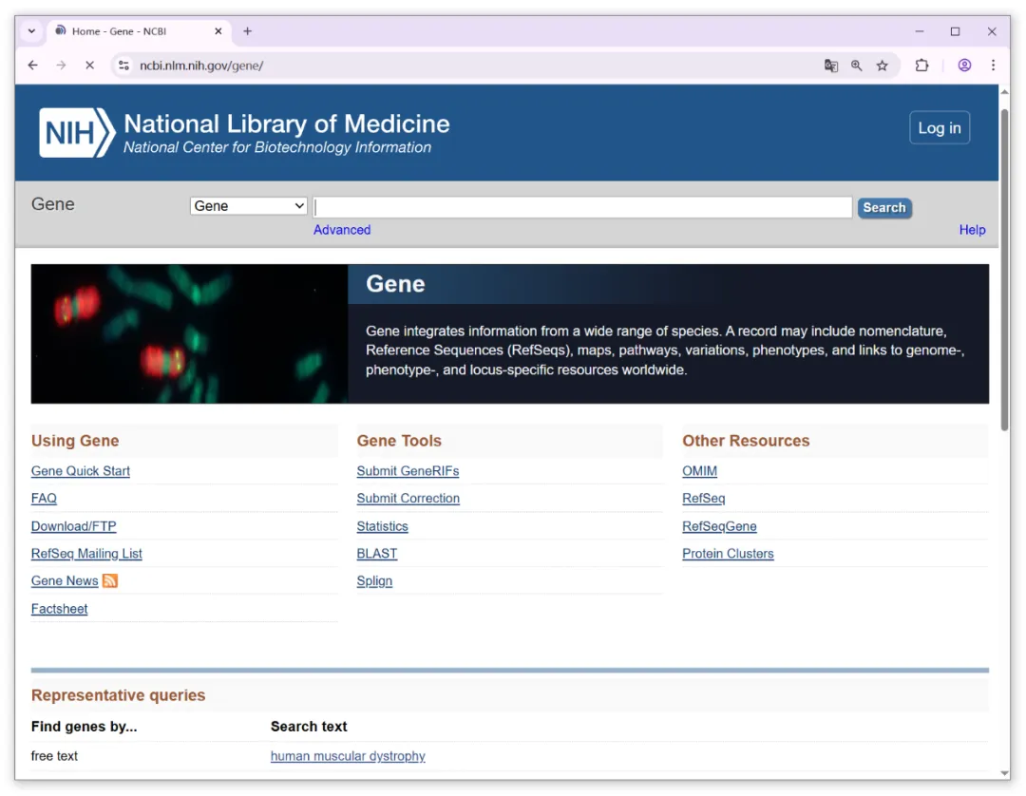Click the Gene News RSS feed icon
This screenshot has width=1026, height=796.
(110, 580)
